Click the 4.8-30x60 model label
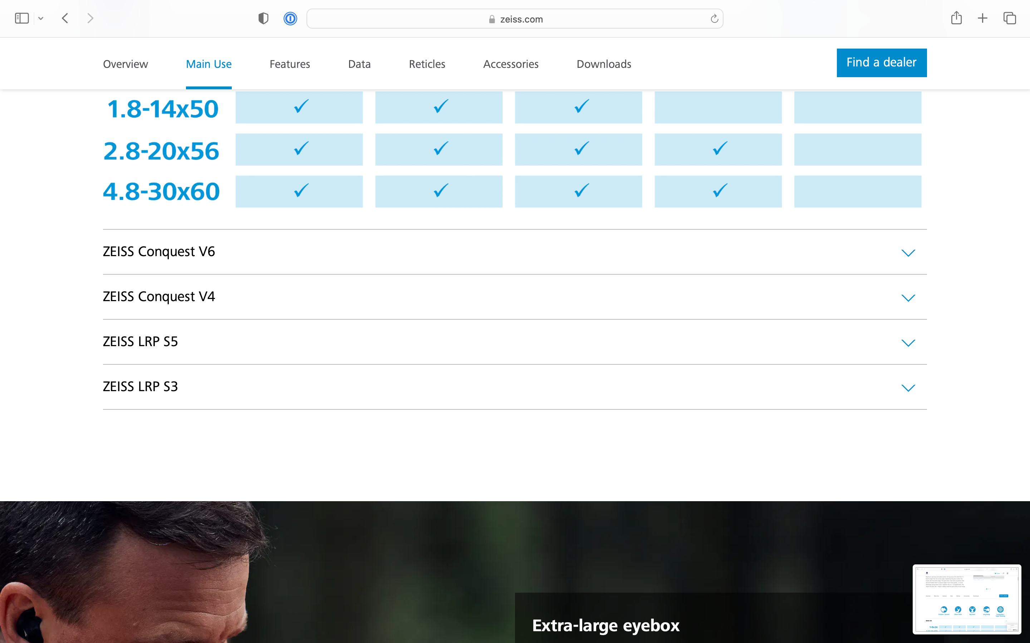1030x643 pixels. pos(161,191)
